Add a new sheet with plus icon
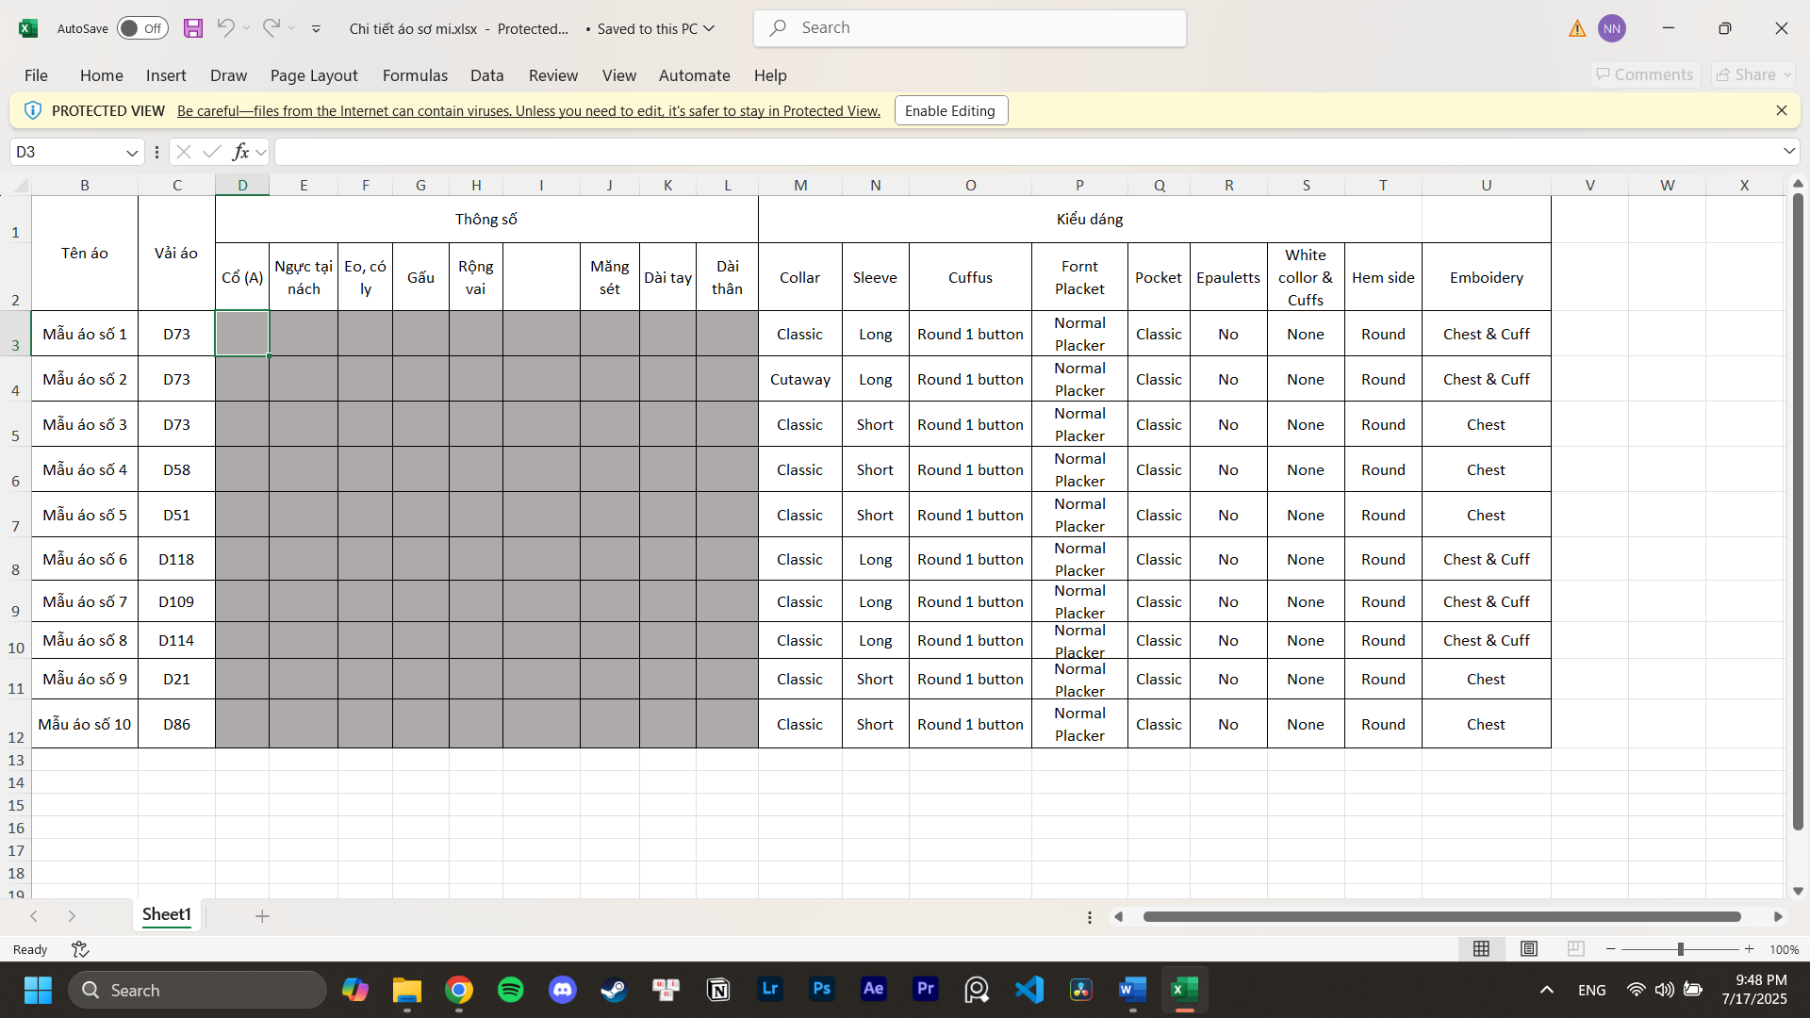This screenshot has height=1018, width=1810. pos(262,916)
